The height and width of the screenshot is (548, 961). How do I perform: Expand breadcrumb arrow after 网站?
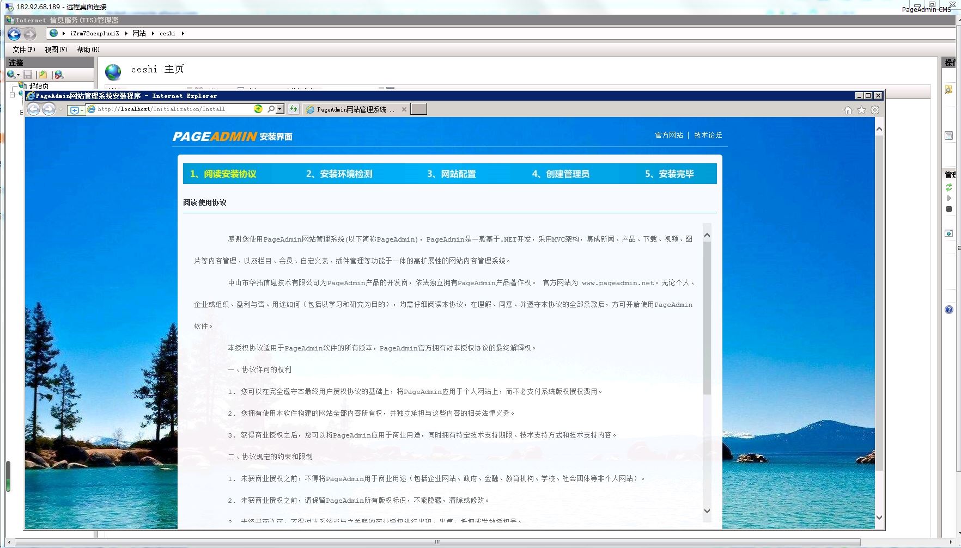coord(153,34)
